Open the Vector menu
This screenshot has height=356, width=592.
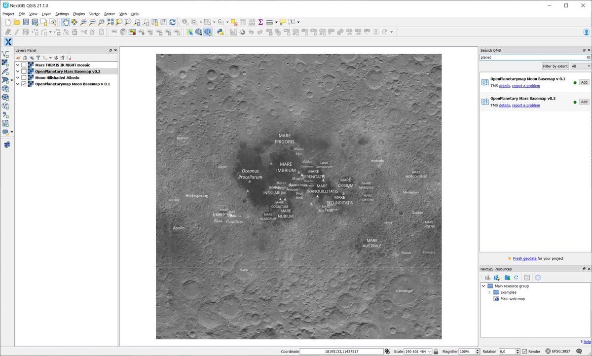(x=94, y=14)
